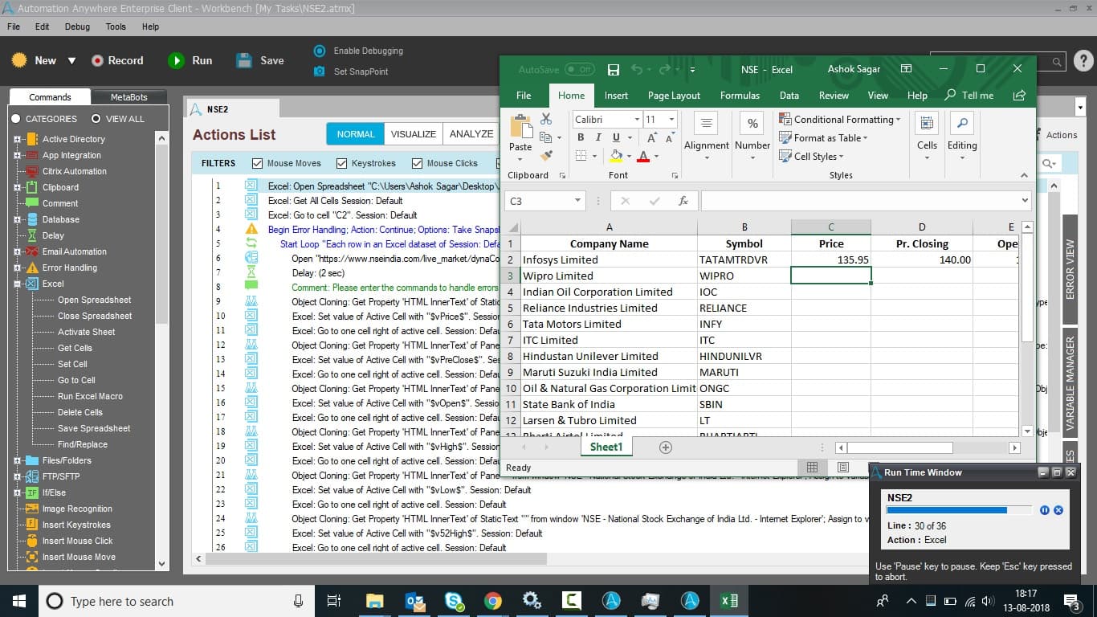Open the question mark help icon in Workbench

(1083, 60)
